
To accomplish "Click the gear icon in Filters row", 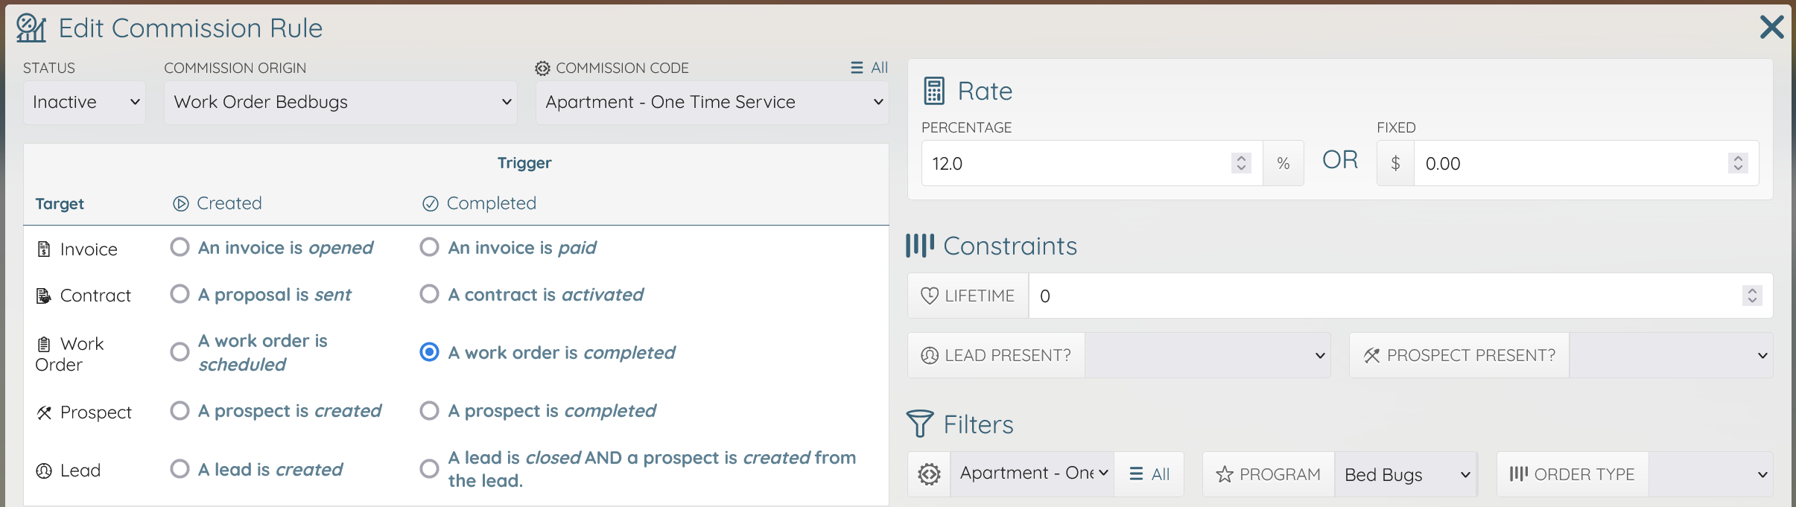I will pos(929,474).
